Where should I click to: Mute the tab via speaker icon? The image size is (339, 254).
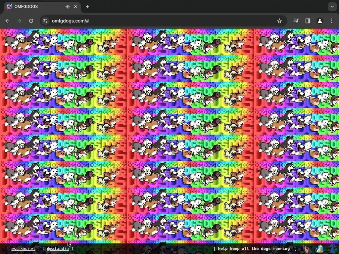point(68,7)
